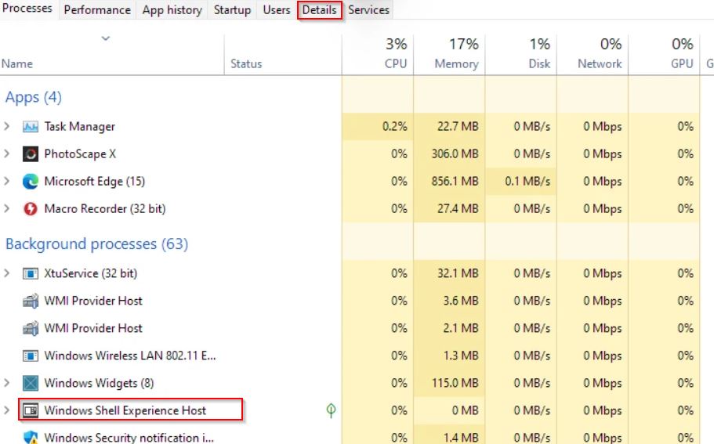Image resolution: width=714 pixels, height=444 pixels.
Task: Expand the Task Manager process group
Action: click(x=7, y=127)
